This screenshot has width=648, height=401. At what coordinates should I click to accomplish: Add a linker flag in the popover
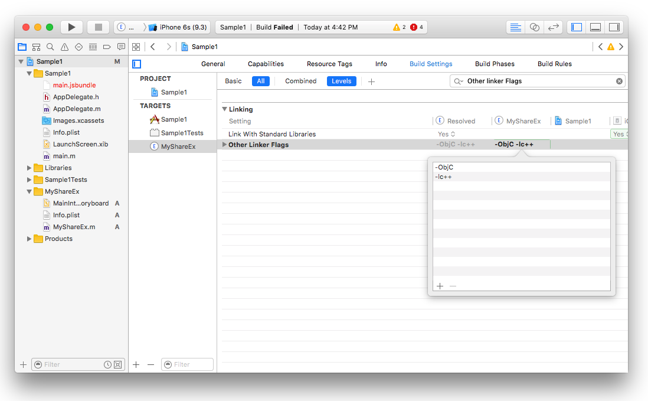coord(440,286)
